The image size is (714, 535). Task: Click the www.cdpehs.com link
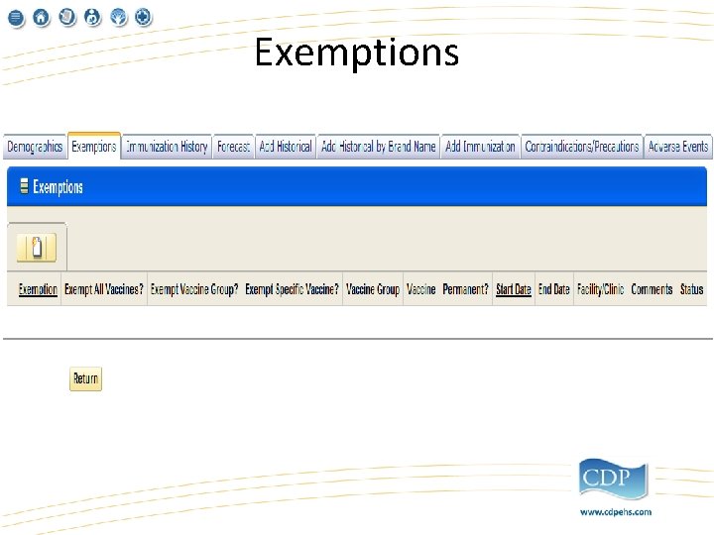616,512
